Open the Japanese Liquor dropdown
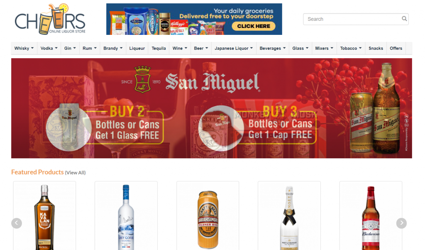The width and height of the screenshot is (425, 250). point(233,48)
